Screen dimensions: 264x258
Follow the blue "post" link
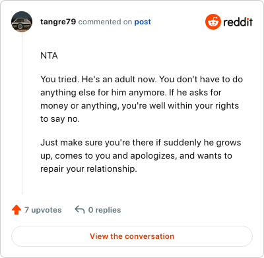143,22
